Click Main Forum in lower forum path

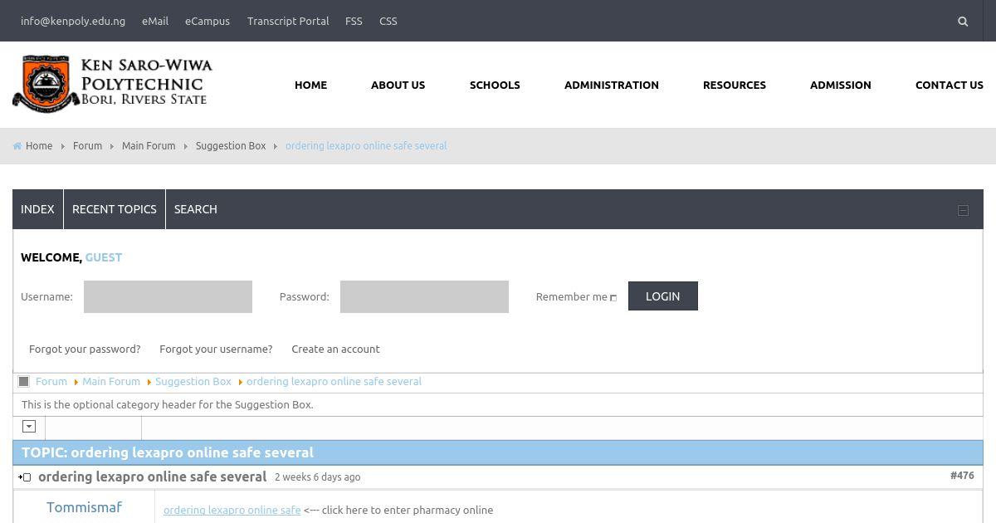[x=111, y=382]
